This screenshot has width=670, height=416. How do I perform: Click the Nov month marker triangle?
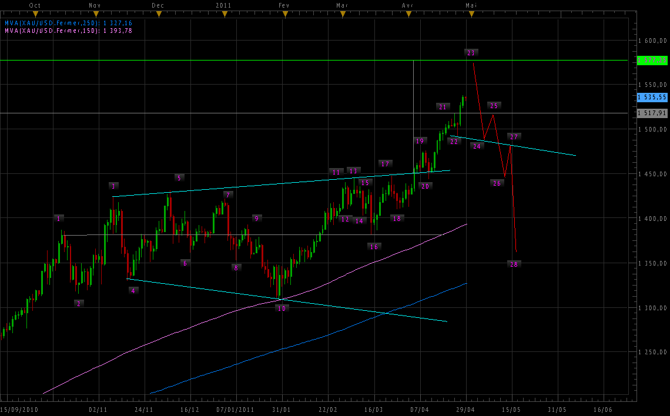coord(96,14)
